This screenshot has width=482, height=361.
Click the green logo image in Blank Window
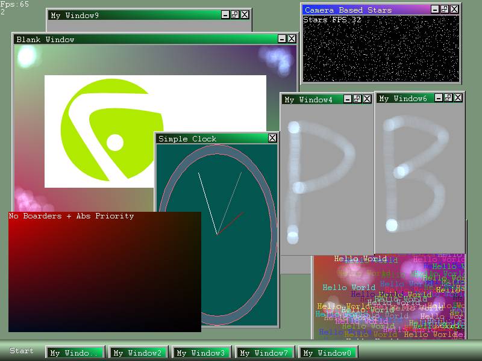[x=112, y=130]
